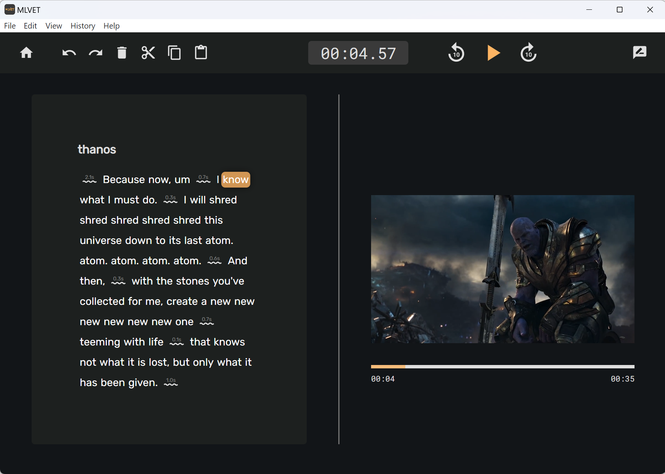Click the 0.1s pause after 'life'
Screen dimensions: 665x474
tap(177, 341)
